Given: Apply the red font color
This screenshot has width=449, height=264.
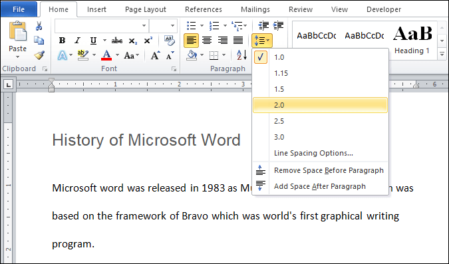Looking at the screenshot, I should pyautogui.click(x=106, y=55).
